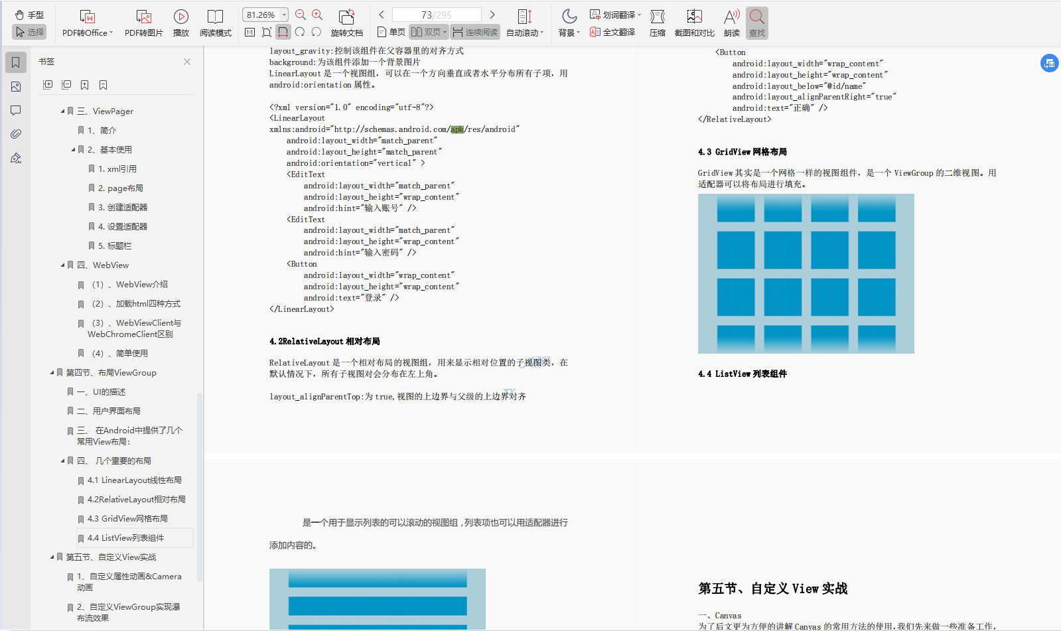The height and width of the screenshot is (631, 1061).
Task: Jump to bookmark 1、自定义属性动画&Camera动画
Action: [x=129, y=582]
